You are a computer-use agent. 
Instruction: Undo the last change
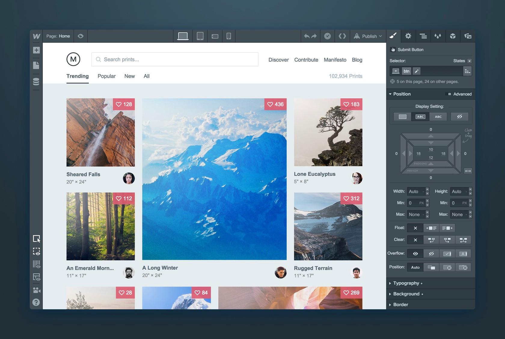point(307,36)
